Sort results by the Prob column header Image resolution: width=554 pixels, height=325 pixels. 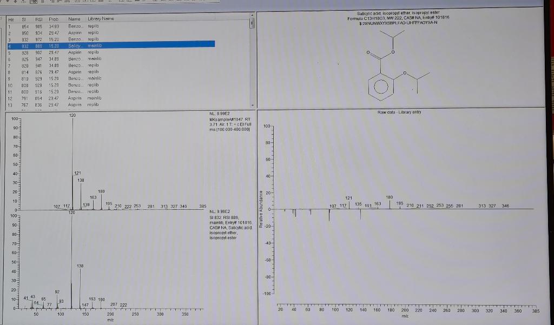pyautogui.click(x=55, y=18)
